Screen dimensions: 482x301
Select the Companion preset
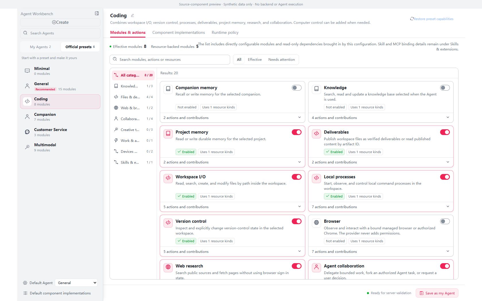60,117
